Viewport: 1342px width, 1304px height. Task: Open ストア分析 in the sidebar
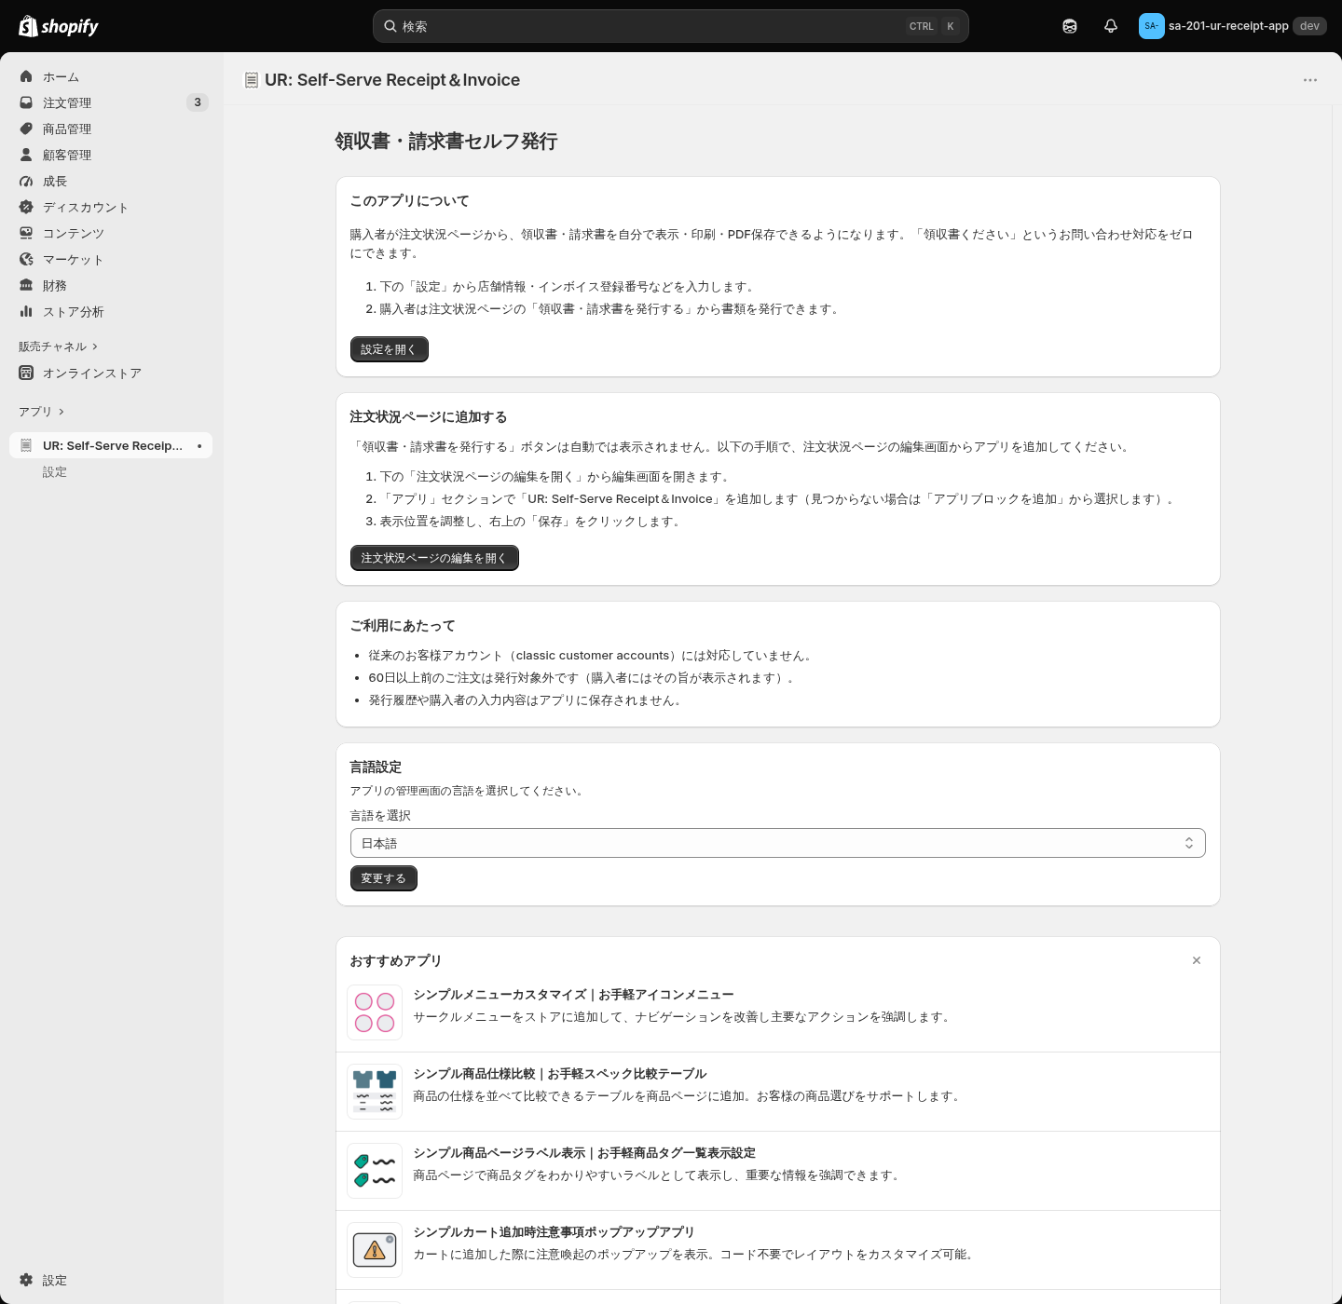pyautogui.click(x=112, y=311)
